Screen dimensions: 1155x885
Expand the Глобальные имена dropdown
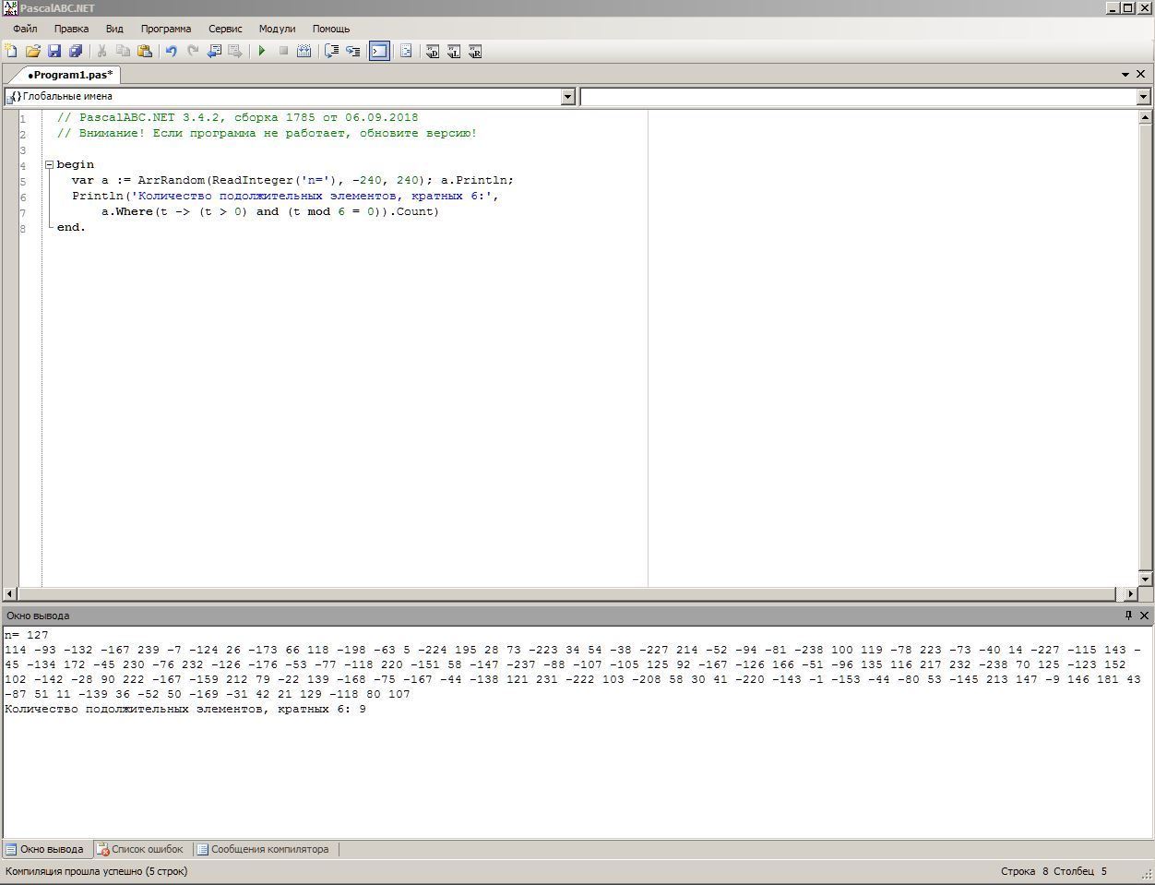click(567, 97)
